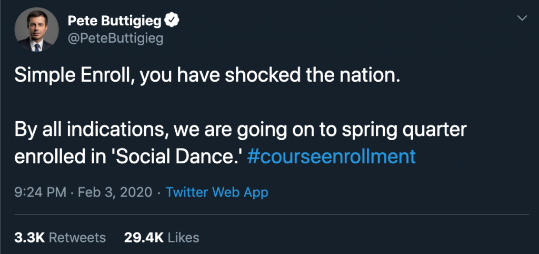
Task: Click the bold 29.4K likes number
Action: 142,238
